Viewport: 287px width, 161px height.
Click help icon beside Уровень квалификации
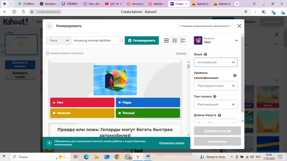pyautogui.click(x=235, y=75)
